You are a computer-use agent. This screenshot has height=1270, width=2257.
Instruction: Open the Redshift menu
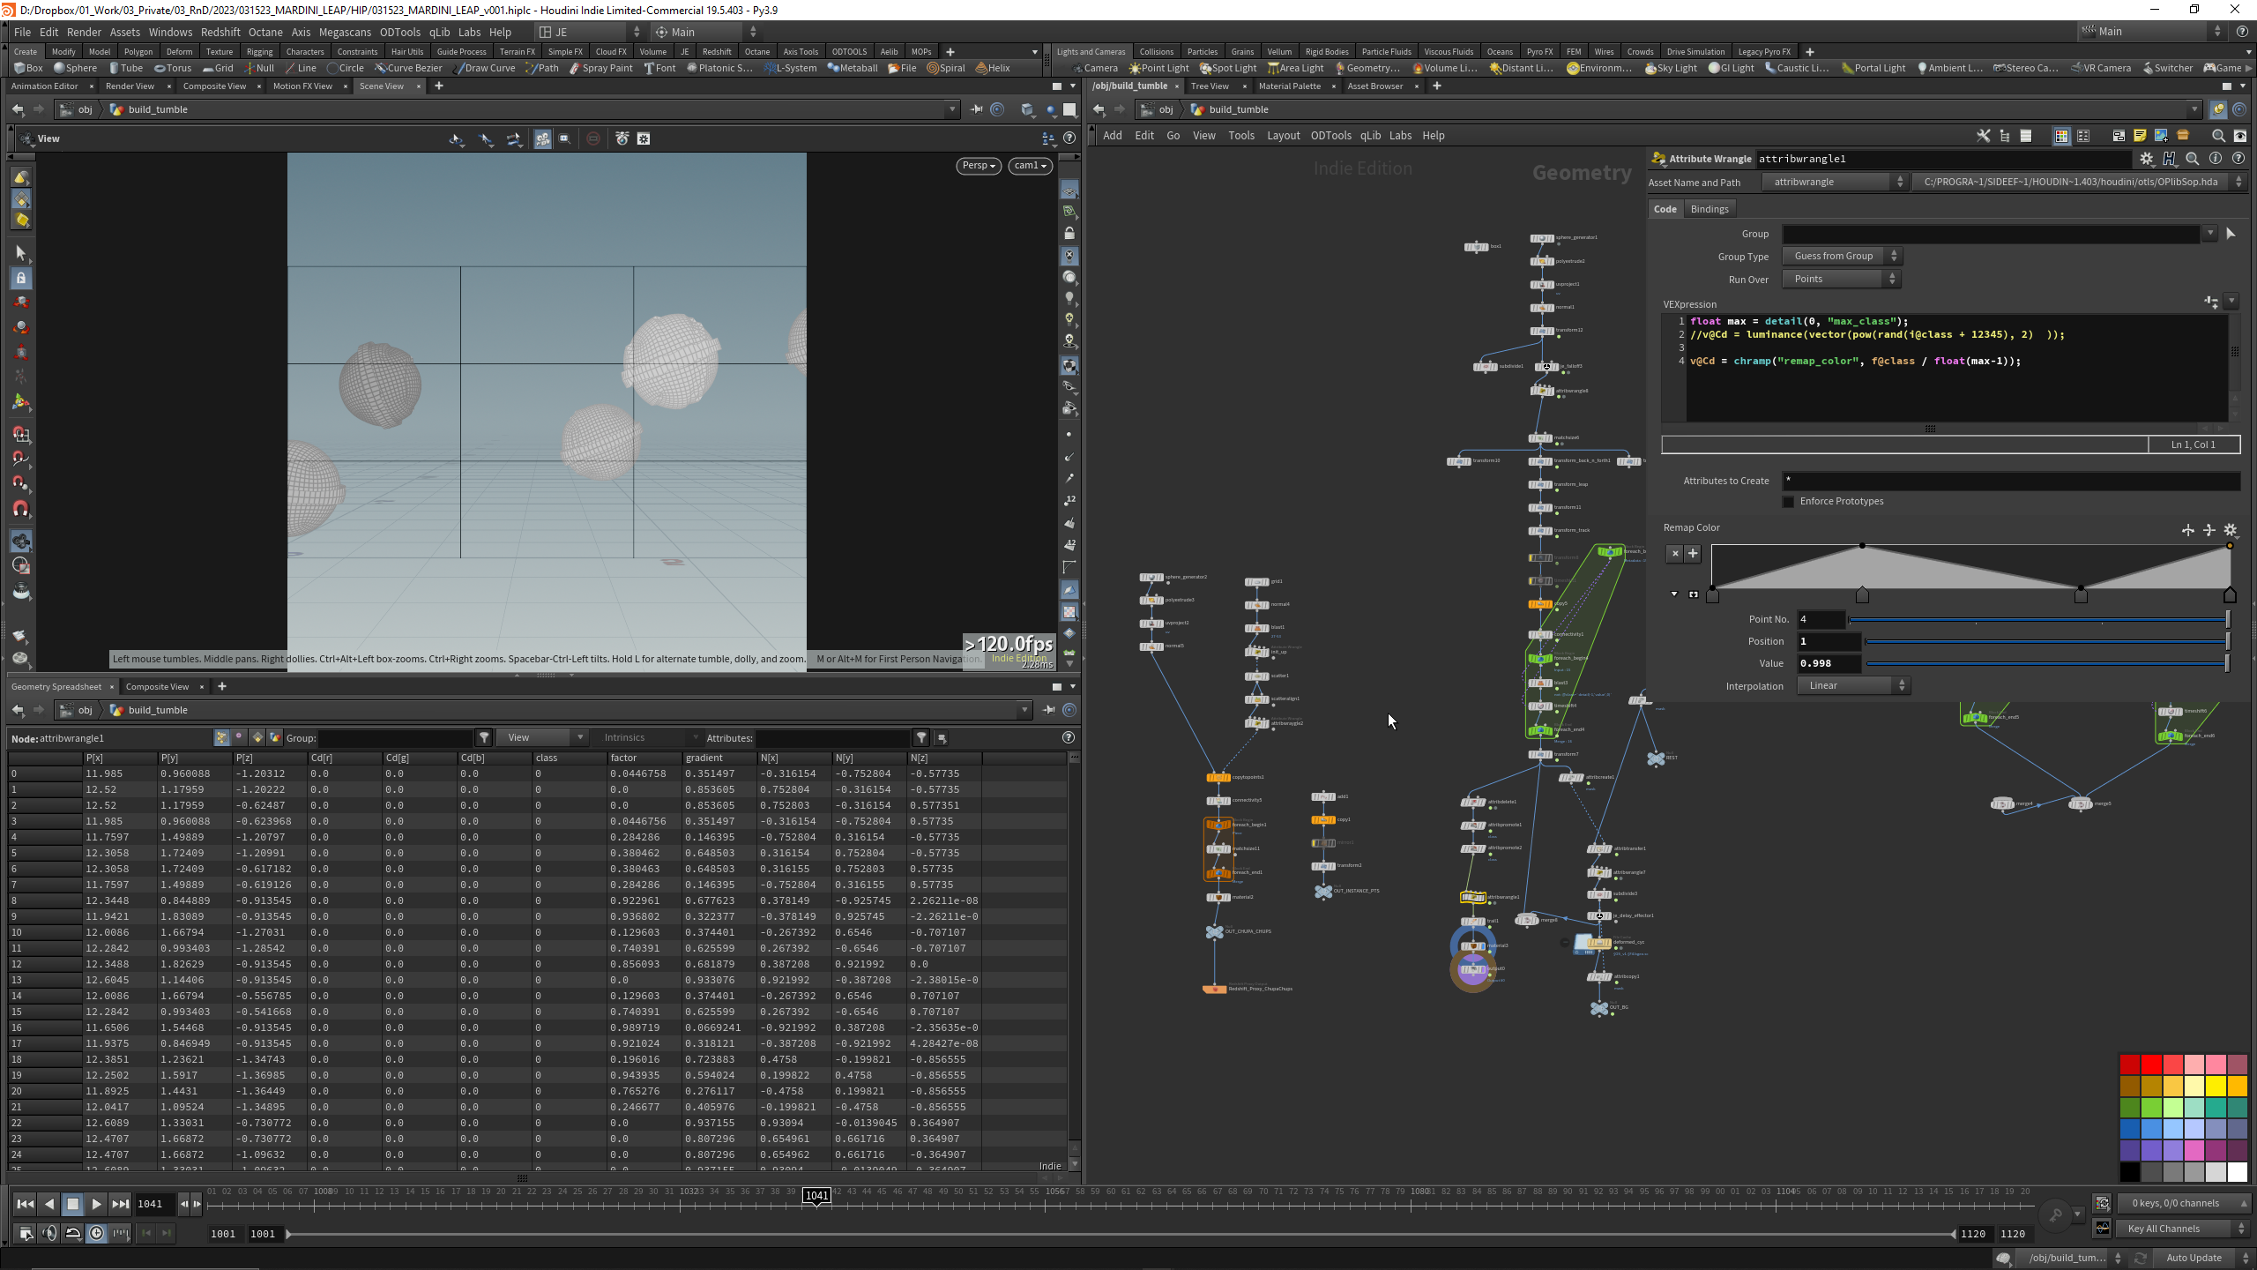(x=220, y=32)
